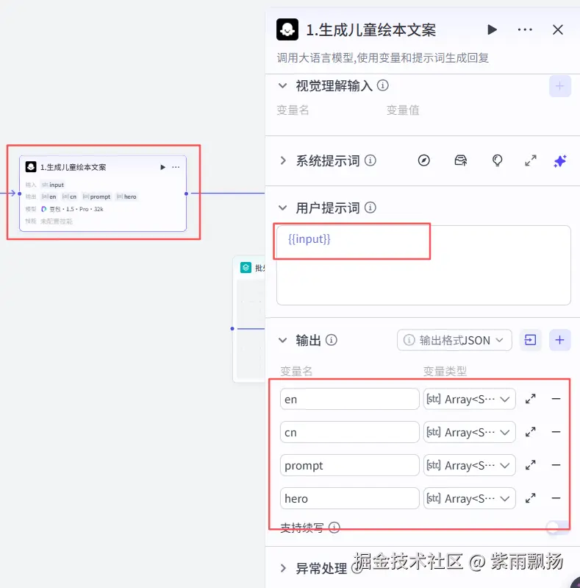Edit the en output variable name field
Viewport: 580px width, 588px height.
point(350,399)
